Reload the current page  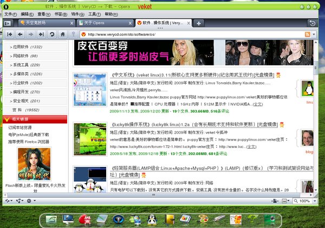[x=52, y=35]
